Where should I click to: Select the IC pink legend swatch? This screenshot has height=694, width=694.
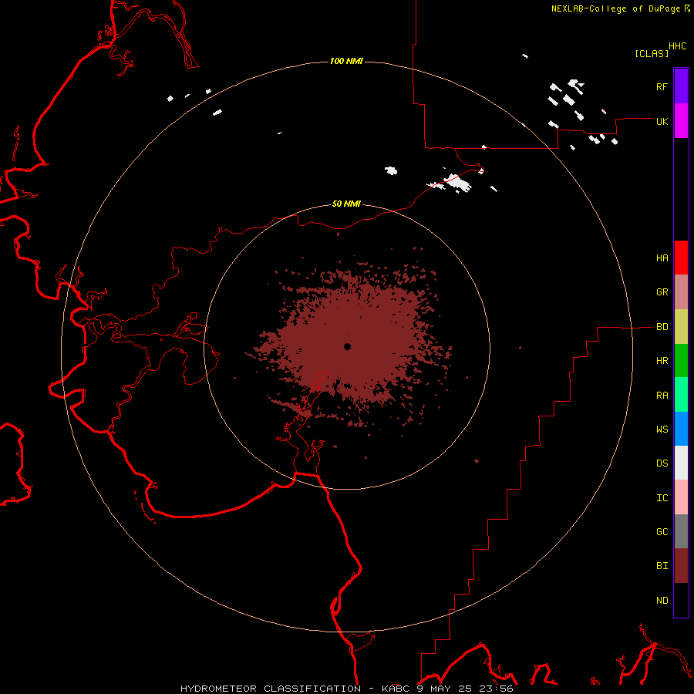click(x=681, y=497)
